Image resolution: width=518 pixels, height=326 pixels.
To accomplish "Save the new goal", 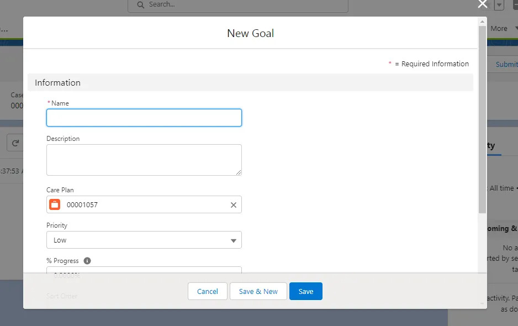I will click(306, 291).
